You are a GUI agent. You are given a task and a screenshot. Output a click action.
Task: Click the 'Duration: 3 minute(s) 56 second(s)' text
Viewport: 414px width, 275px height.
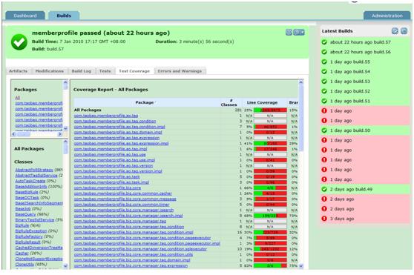[x=194, y=42]
